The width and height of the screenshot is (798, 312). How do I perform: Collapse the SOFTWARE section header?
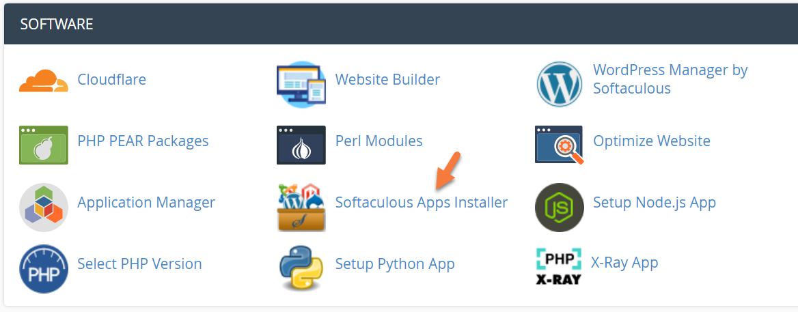click(399, 25)
